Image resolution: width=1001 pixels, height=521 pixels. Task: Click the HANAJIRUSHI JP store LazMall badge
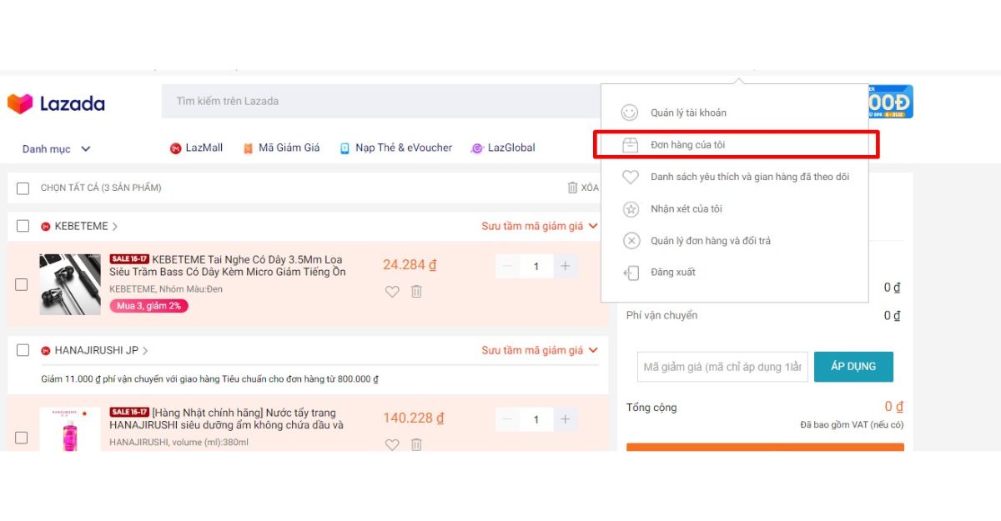click(x=45, y=351)
